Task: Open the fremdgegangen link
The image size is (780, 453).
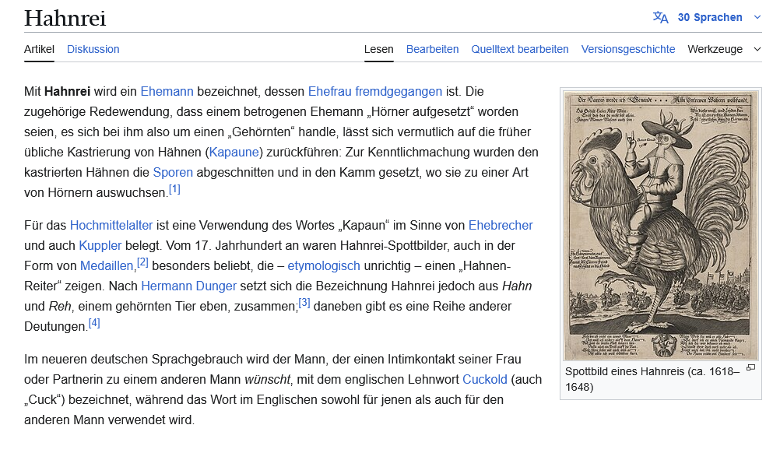Action: [x=399, y=92]
